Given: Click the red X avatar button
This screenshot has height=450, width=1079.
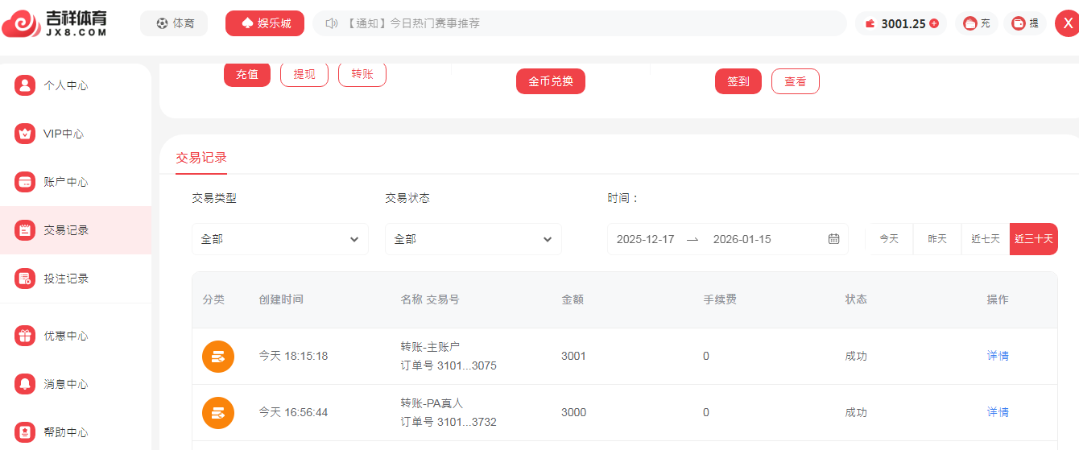Looking at the screenshot, I should point(1068,23).
